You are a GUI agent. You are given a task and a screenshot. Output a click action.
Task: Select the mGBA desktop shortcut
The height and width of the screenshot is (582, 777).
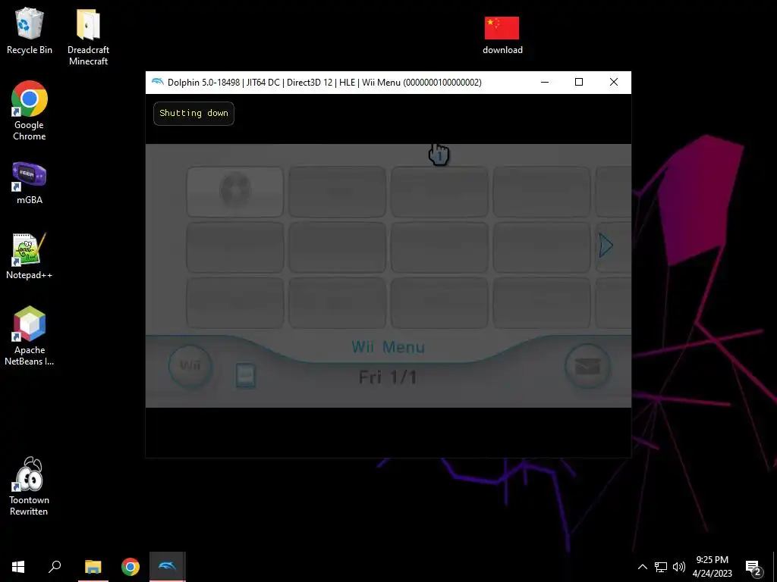(30, 183)
